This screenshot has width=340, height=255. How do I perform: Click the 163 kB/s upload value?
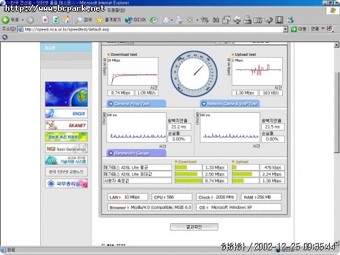tap(271, 93)
